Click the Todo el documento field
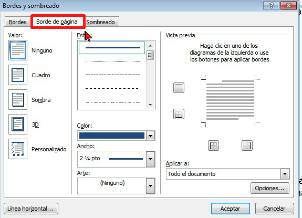 (223, 174)
